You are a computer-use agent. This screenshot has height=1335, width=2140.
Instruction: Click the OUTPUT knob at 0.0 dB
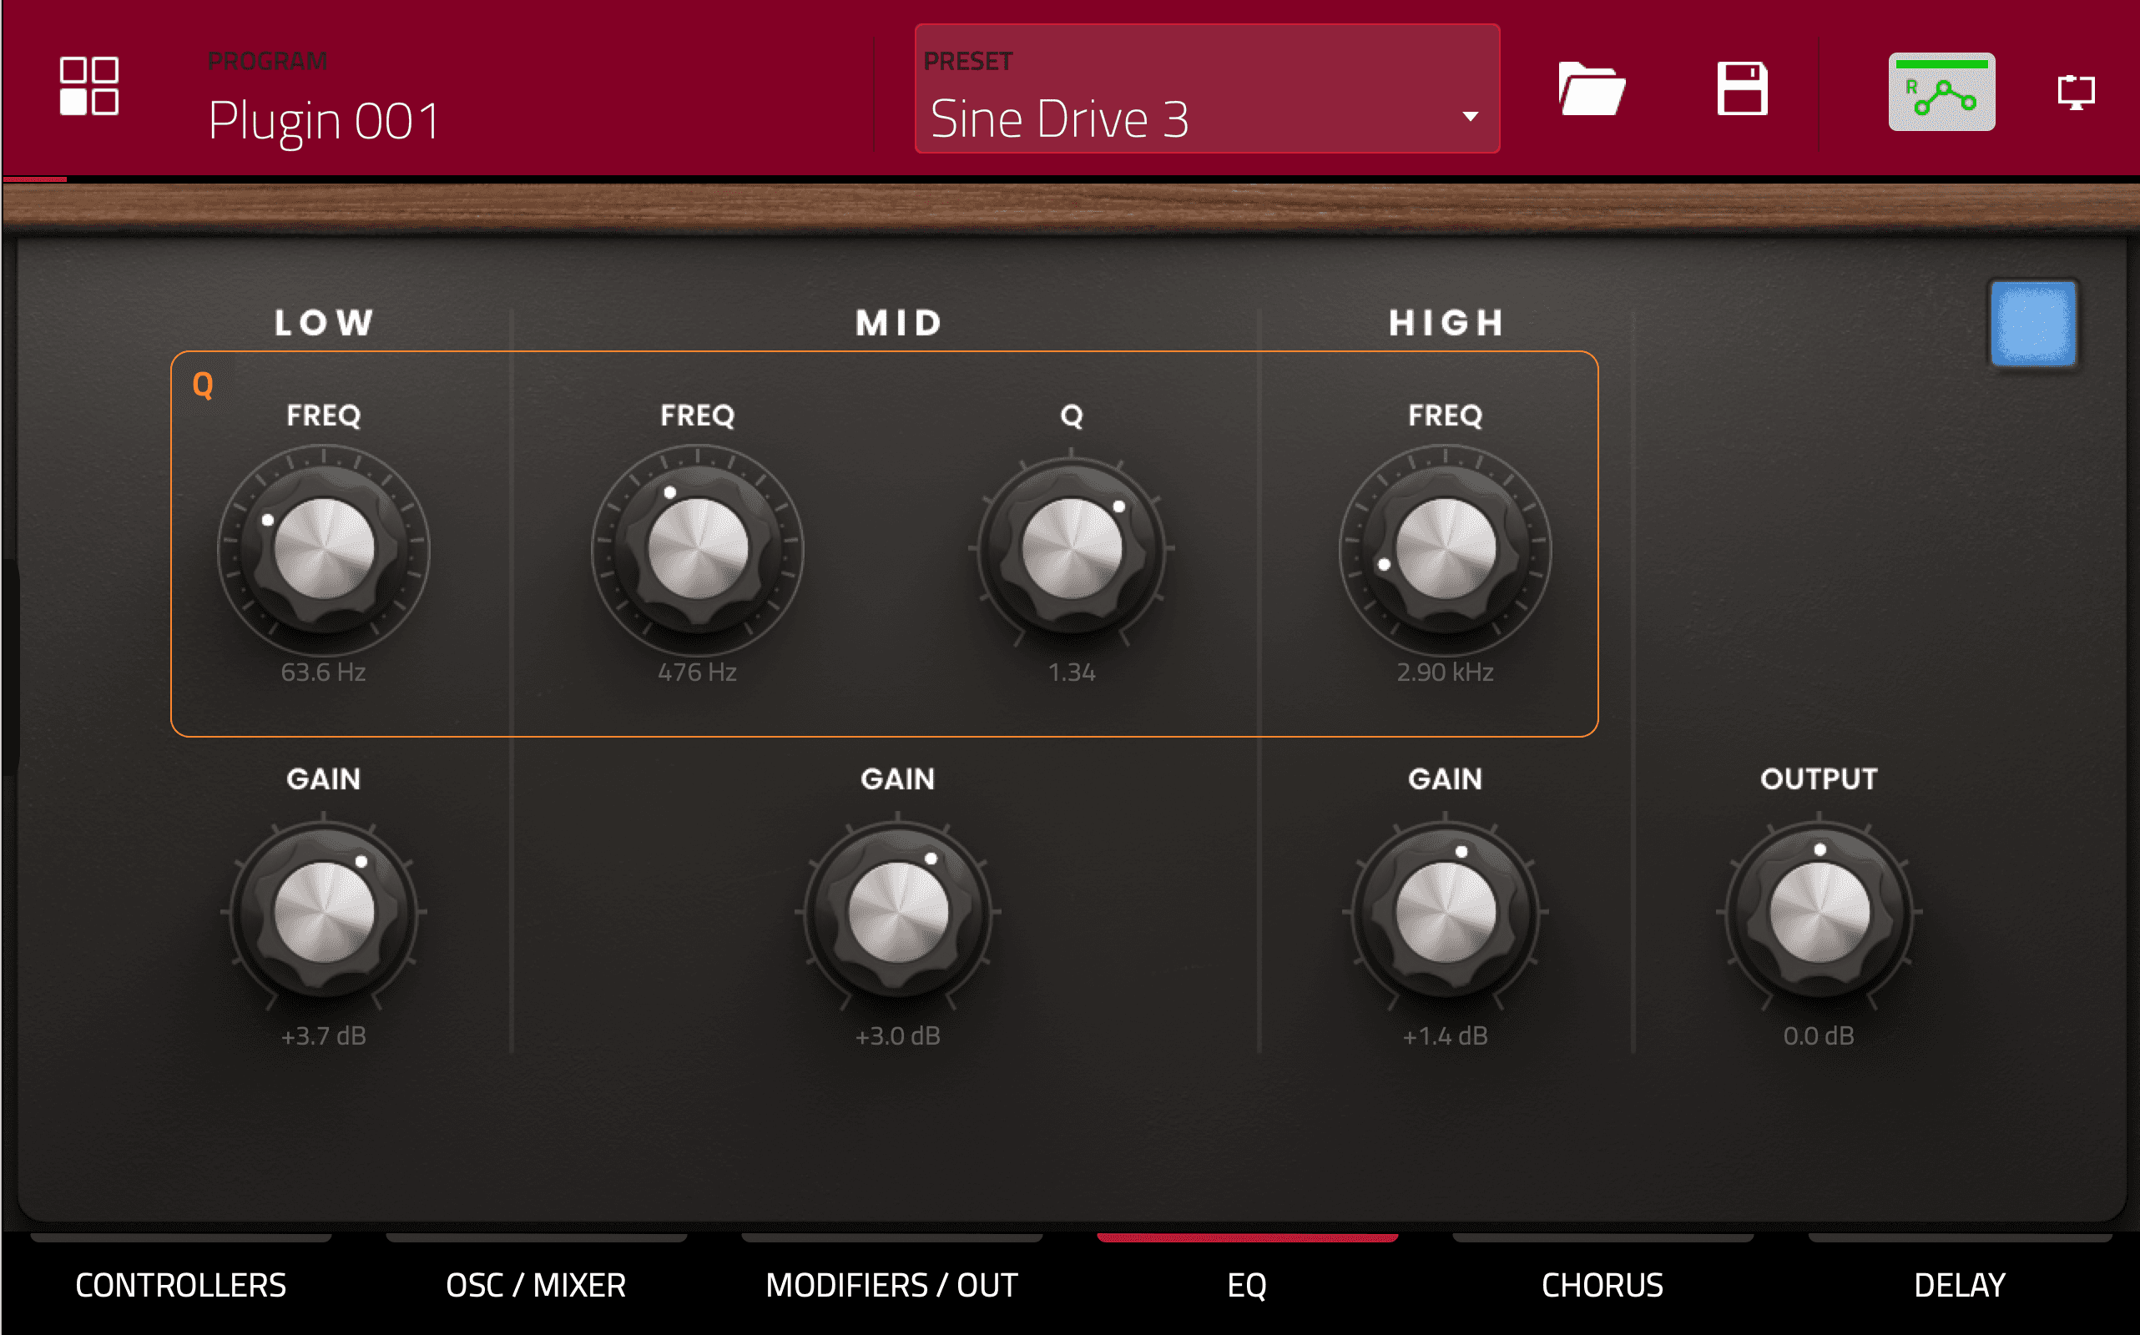click(x=1819, y=912)
